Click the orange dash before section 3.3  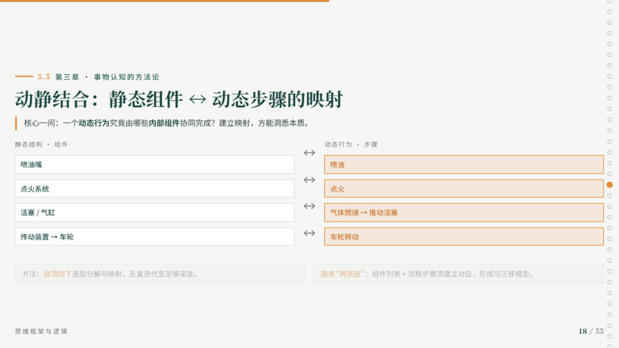point(24,76)
